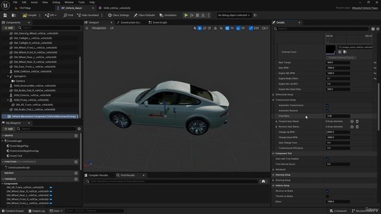Open the play options three-dot menu

pos(208,15)
